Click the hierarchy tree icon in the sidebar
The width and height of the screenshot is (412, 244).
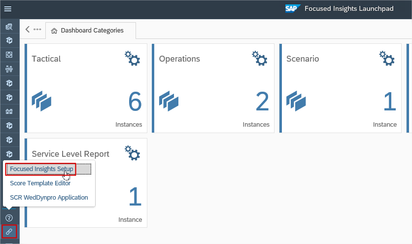(x=9, y=69)
